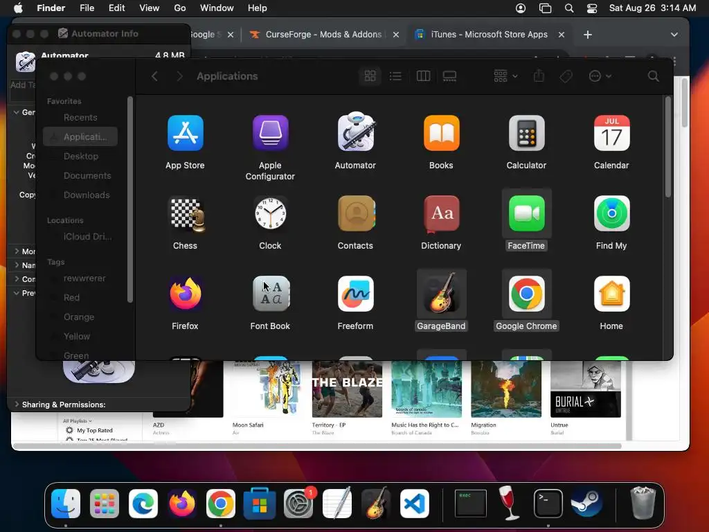Select Desktop in Finder sidebar
The height and width of the screenshot is (532, 709).
(x=80, y=156)
